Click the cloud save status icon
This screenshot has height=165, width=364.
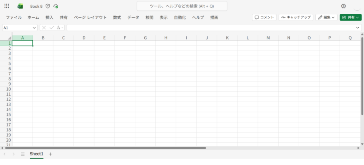(55, 6)
